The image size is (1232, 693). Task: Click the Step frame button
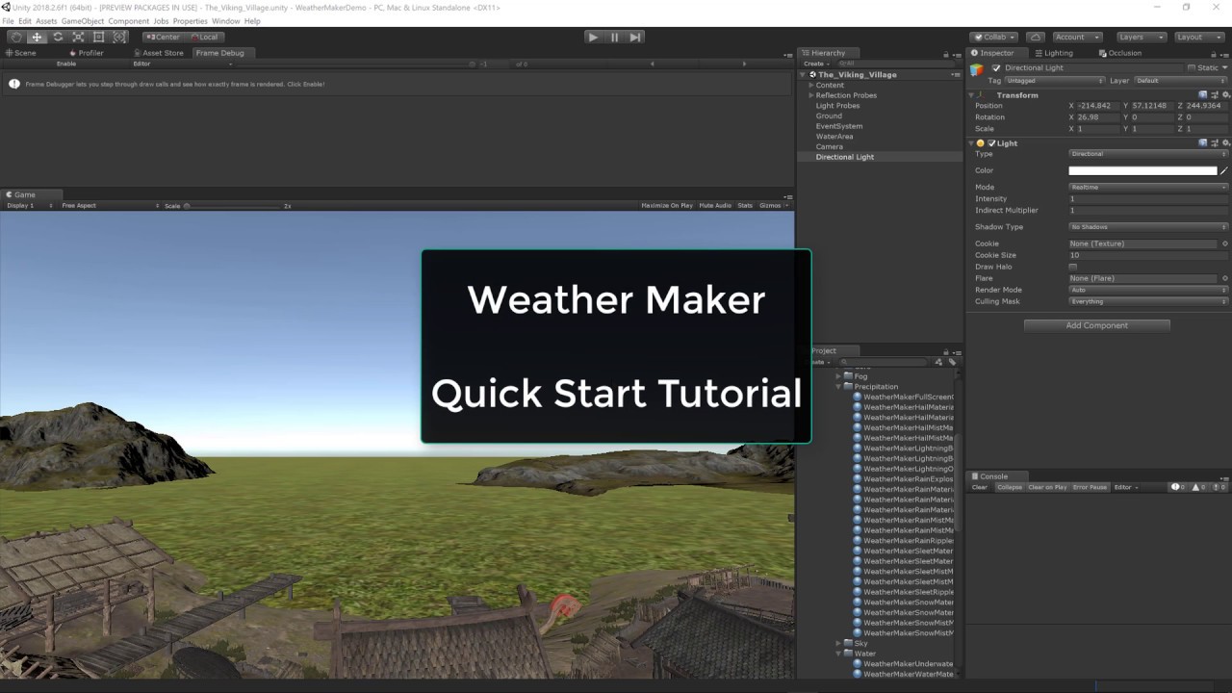pos(635,37)
